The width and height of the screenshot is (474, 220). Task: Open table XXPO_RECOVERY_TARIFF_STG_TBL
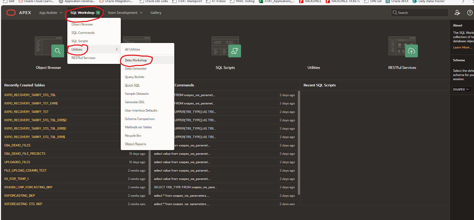[x=30, y=95]
